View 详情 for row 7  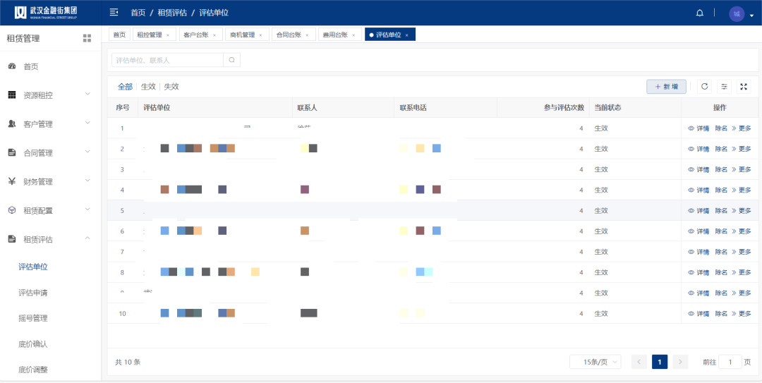pyautogui.click(x=698, y=252)
